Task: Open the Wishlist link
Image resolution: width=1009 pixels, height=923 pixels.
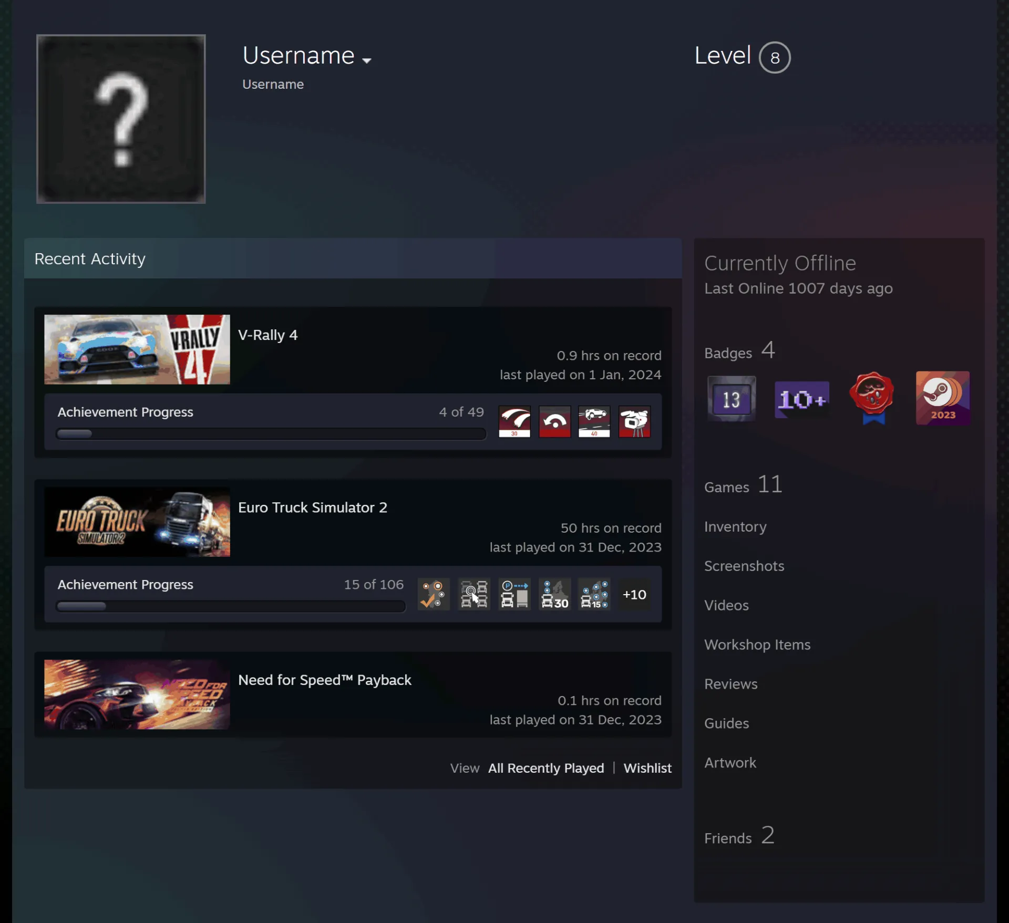Action: [647, 768]
